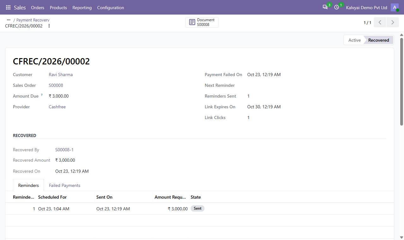Screen dimensions: 404x240
Task: Click the Sent state badge
Action: click(198, 208)
